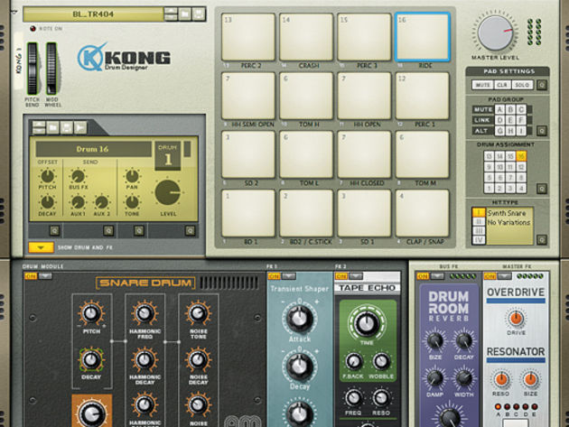The image size is (569, 427).
Task: Hit the BD 1 pad
Action: click(248, 213)
